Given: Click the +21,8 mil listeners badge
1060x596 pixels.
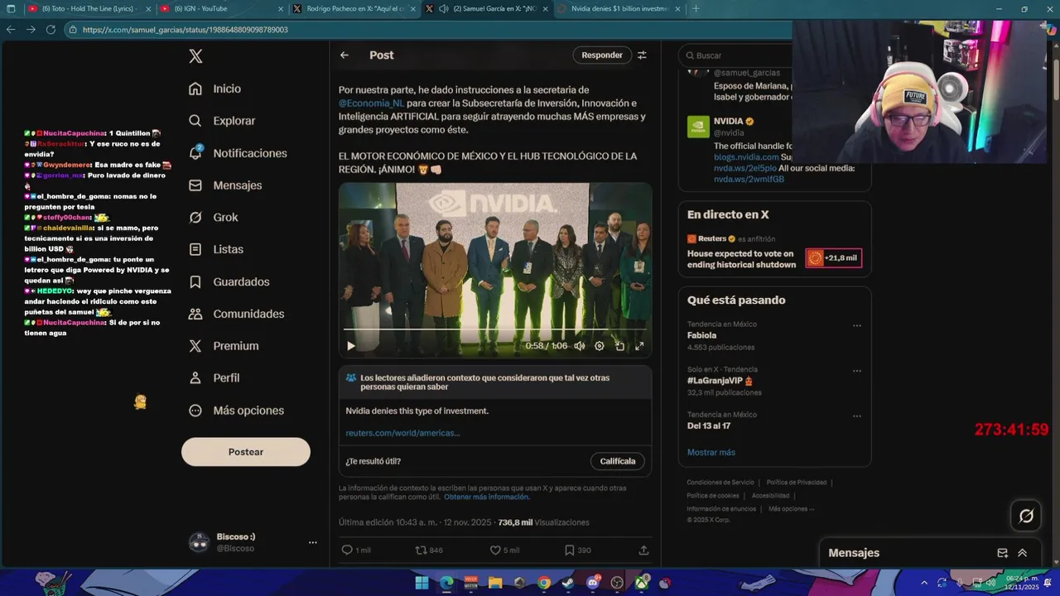Looking at the screenshot, I should click(834, 258).
